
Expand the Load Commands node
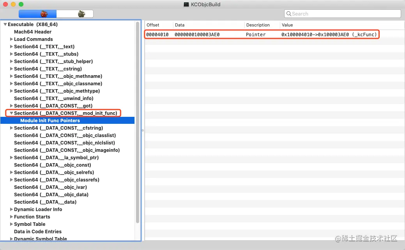(11, 39)
